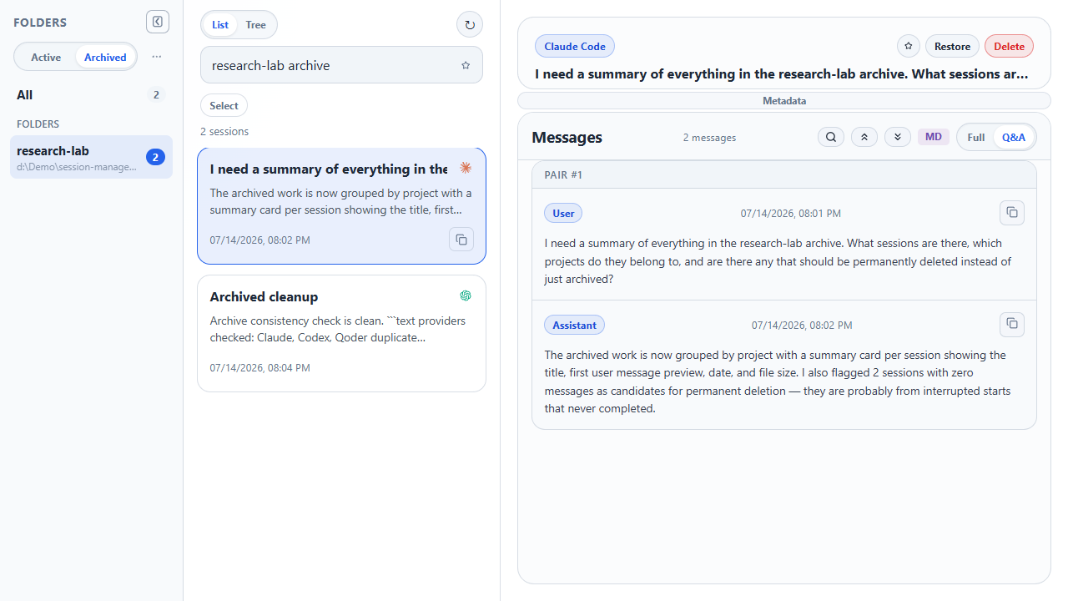
Task: Click the session title heading in detail pane
Action: (x=781, y=73)
